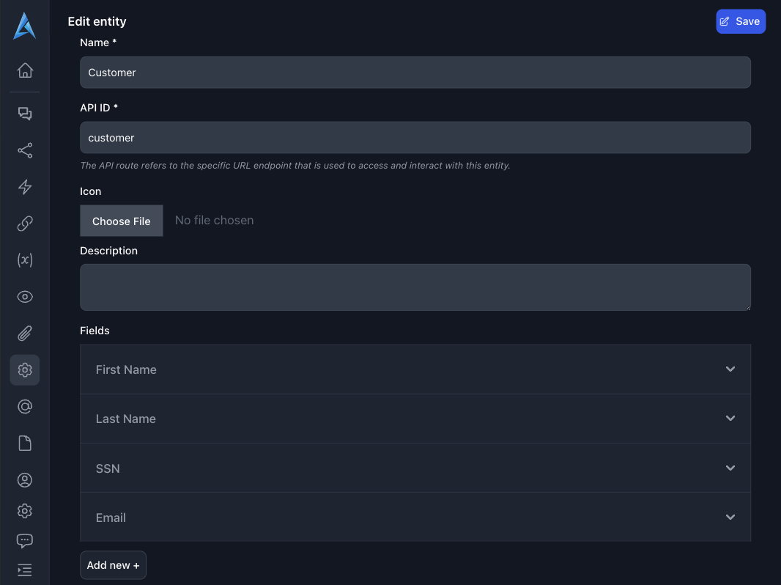This screenshot has height=585, width=781.
Task: Open the variables (x) sidebar icon
Action: coord(25,260)
